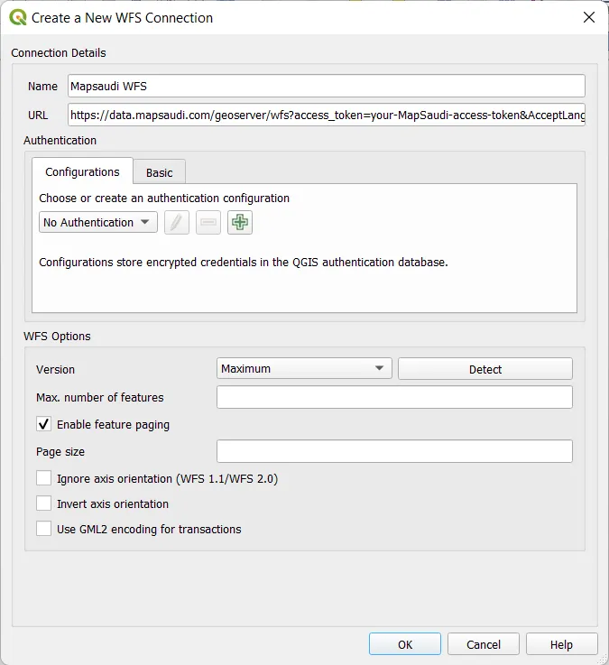Click the minus remove configuration icon
Screen dimensions: 609x665
tap(208, 223)
